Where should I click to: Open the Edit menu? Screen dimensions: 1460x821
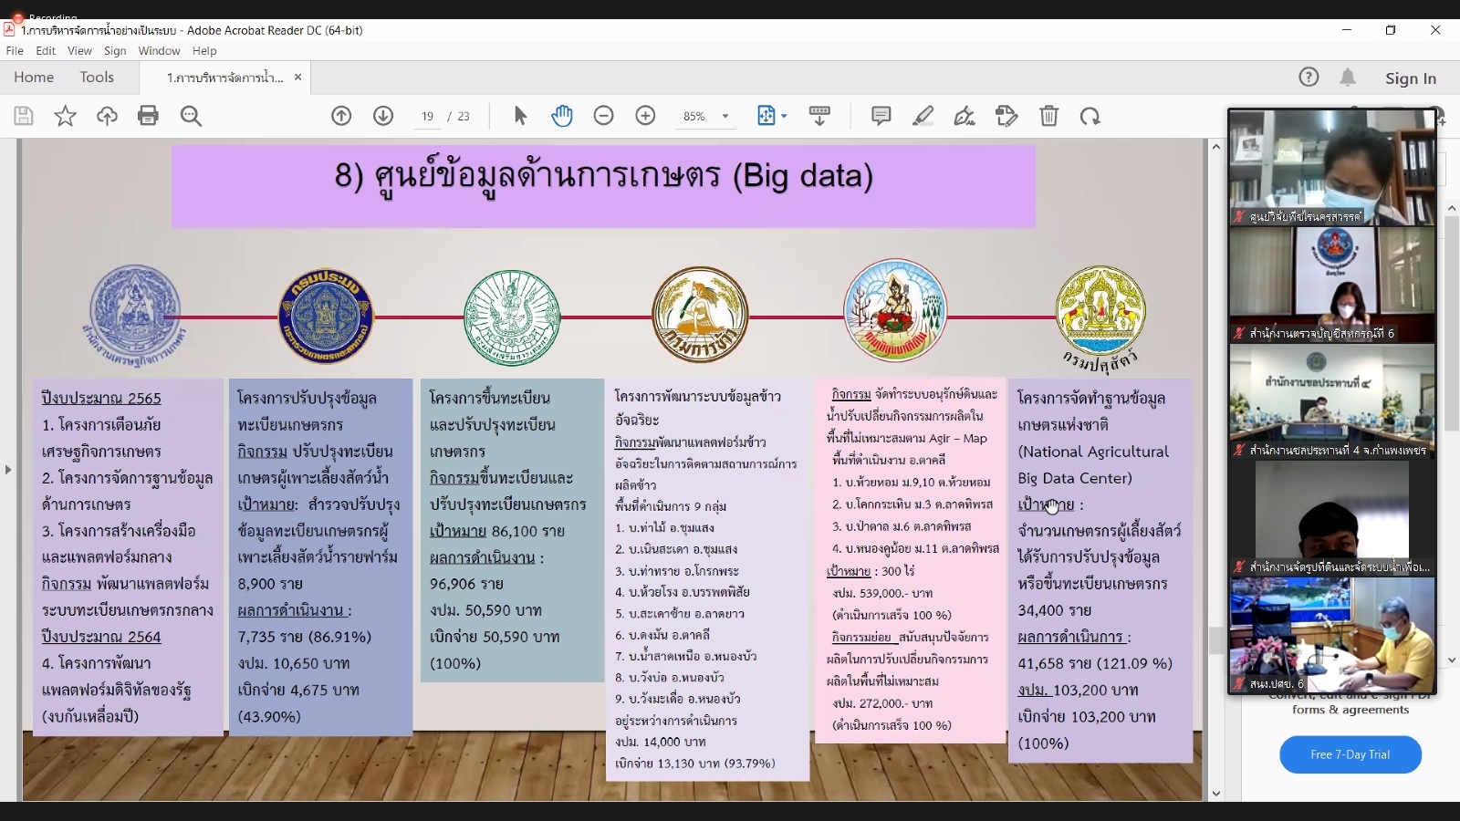46,51
